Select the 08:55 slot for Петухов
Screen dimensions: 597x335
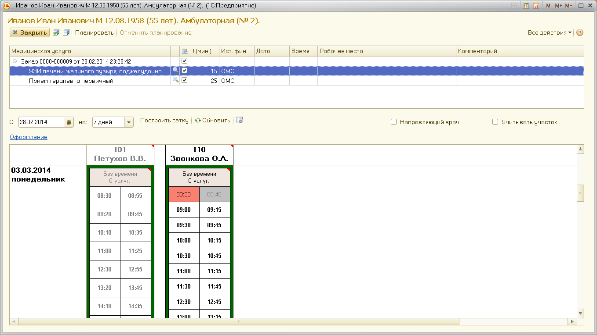135,196
